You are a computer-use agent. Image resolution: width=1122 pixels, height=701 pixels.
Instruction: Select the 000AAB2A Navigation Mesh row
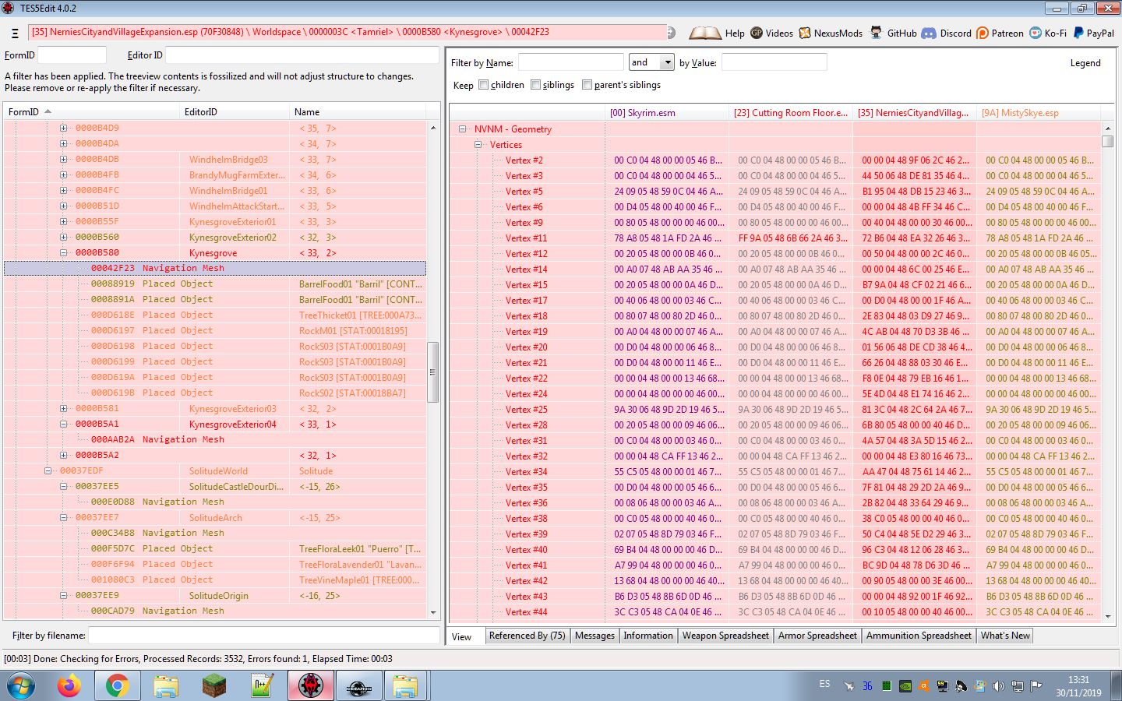[x=215, y=440]
